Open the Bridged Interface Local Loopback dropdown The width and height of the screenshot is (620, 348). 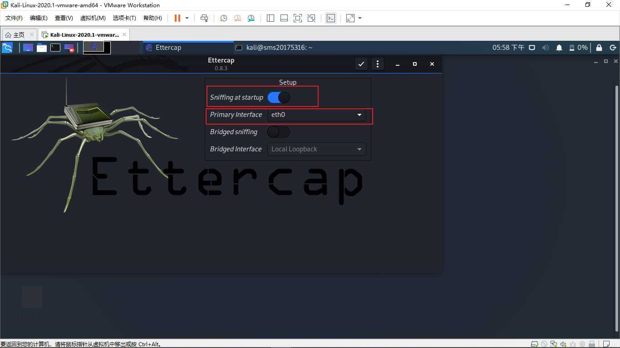(316, 149)
